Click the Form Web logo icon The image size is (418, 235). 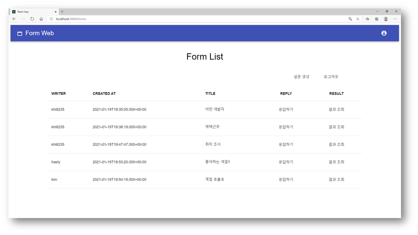[x=19, y=34]
